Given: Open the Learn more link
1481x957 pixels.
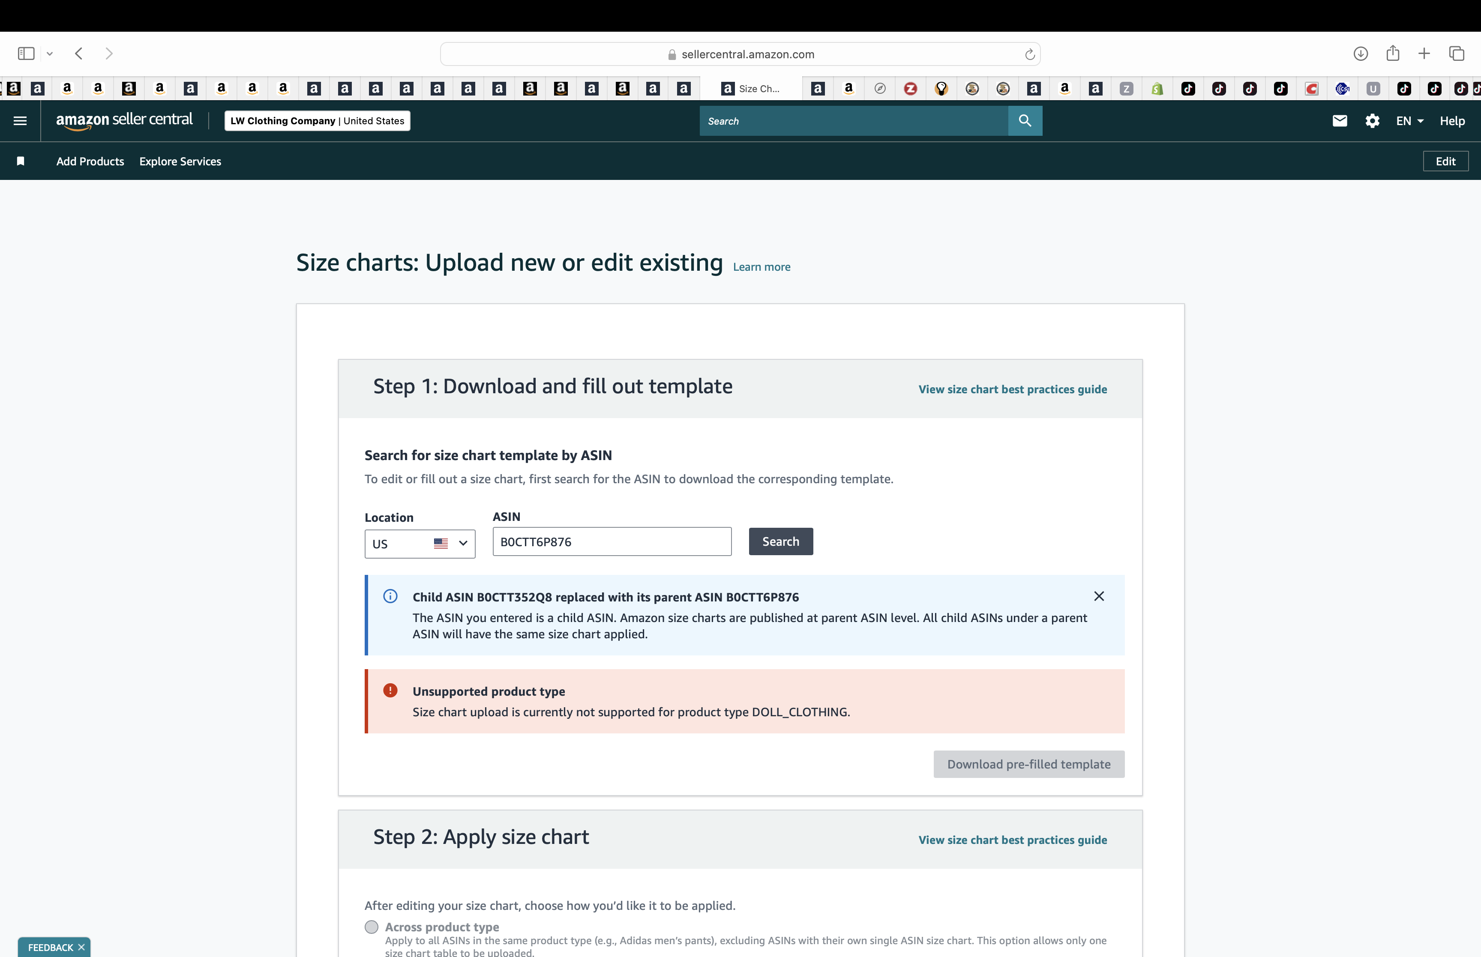Looking at the screenshot, I should pos(761,266).
